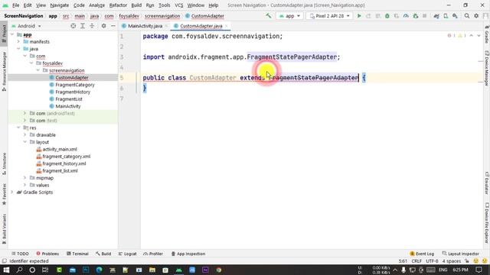Jump to the next highlighted error arrow
Image resolution: width=490 pixels, height=275 pixels.
pyautogui.click(x=479, y=36)
